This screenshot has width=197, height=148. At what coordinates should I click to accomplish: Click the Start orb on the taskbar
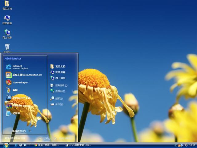click(x=6, y=145)
